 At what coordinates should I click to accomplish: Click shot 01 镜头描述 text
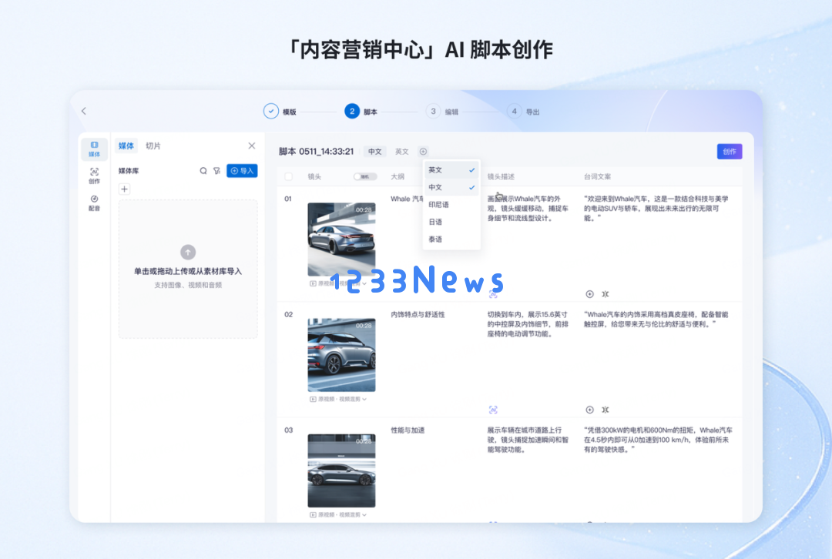tap(528, 209)
